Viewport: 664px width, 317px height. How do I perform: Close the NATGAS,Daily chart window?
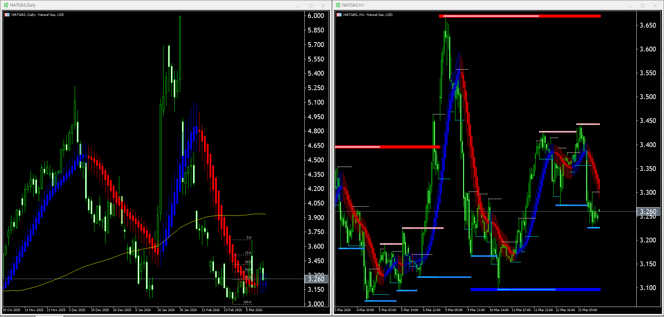pyautogui.click(x=323, y=6)
